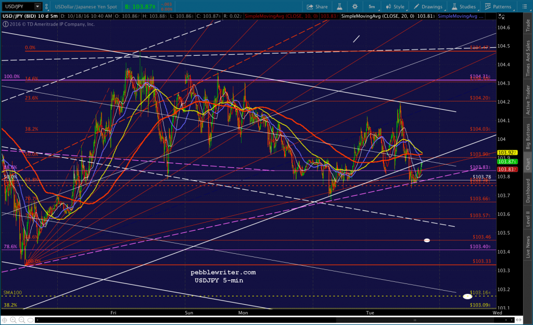Screen dimensions: 533x325
Task: Open the Times And Sales side tab
Action: (x=528, y=58)
